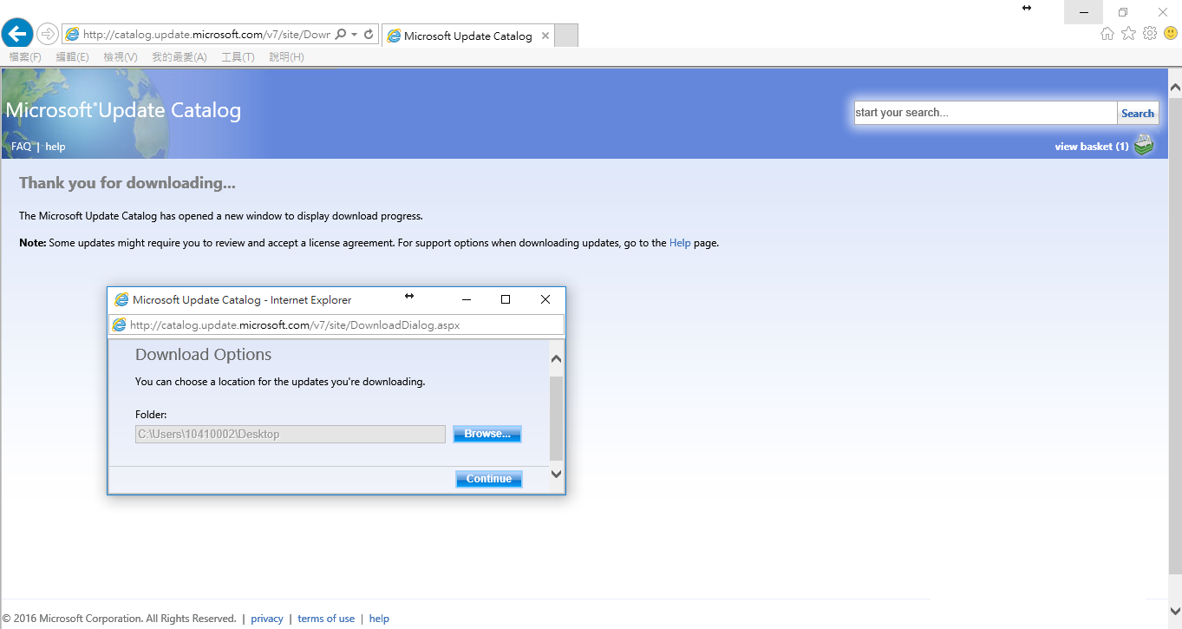The width and height of the screenshot is (1182, 629).
Task: Maximize the Download Options dialog window
Action: click(506, 299)
